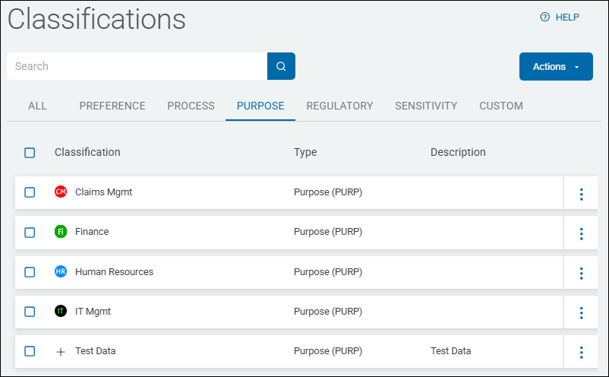
Task: Open the IT Mgmt row options menu
Action: 581,312
